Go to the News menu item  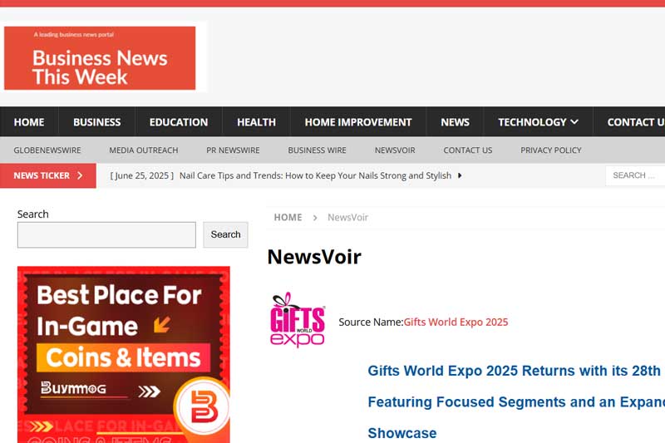pos(455,122)
